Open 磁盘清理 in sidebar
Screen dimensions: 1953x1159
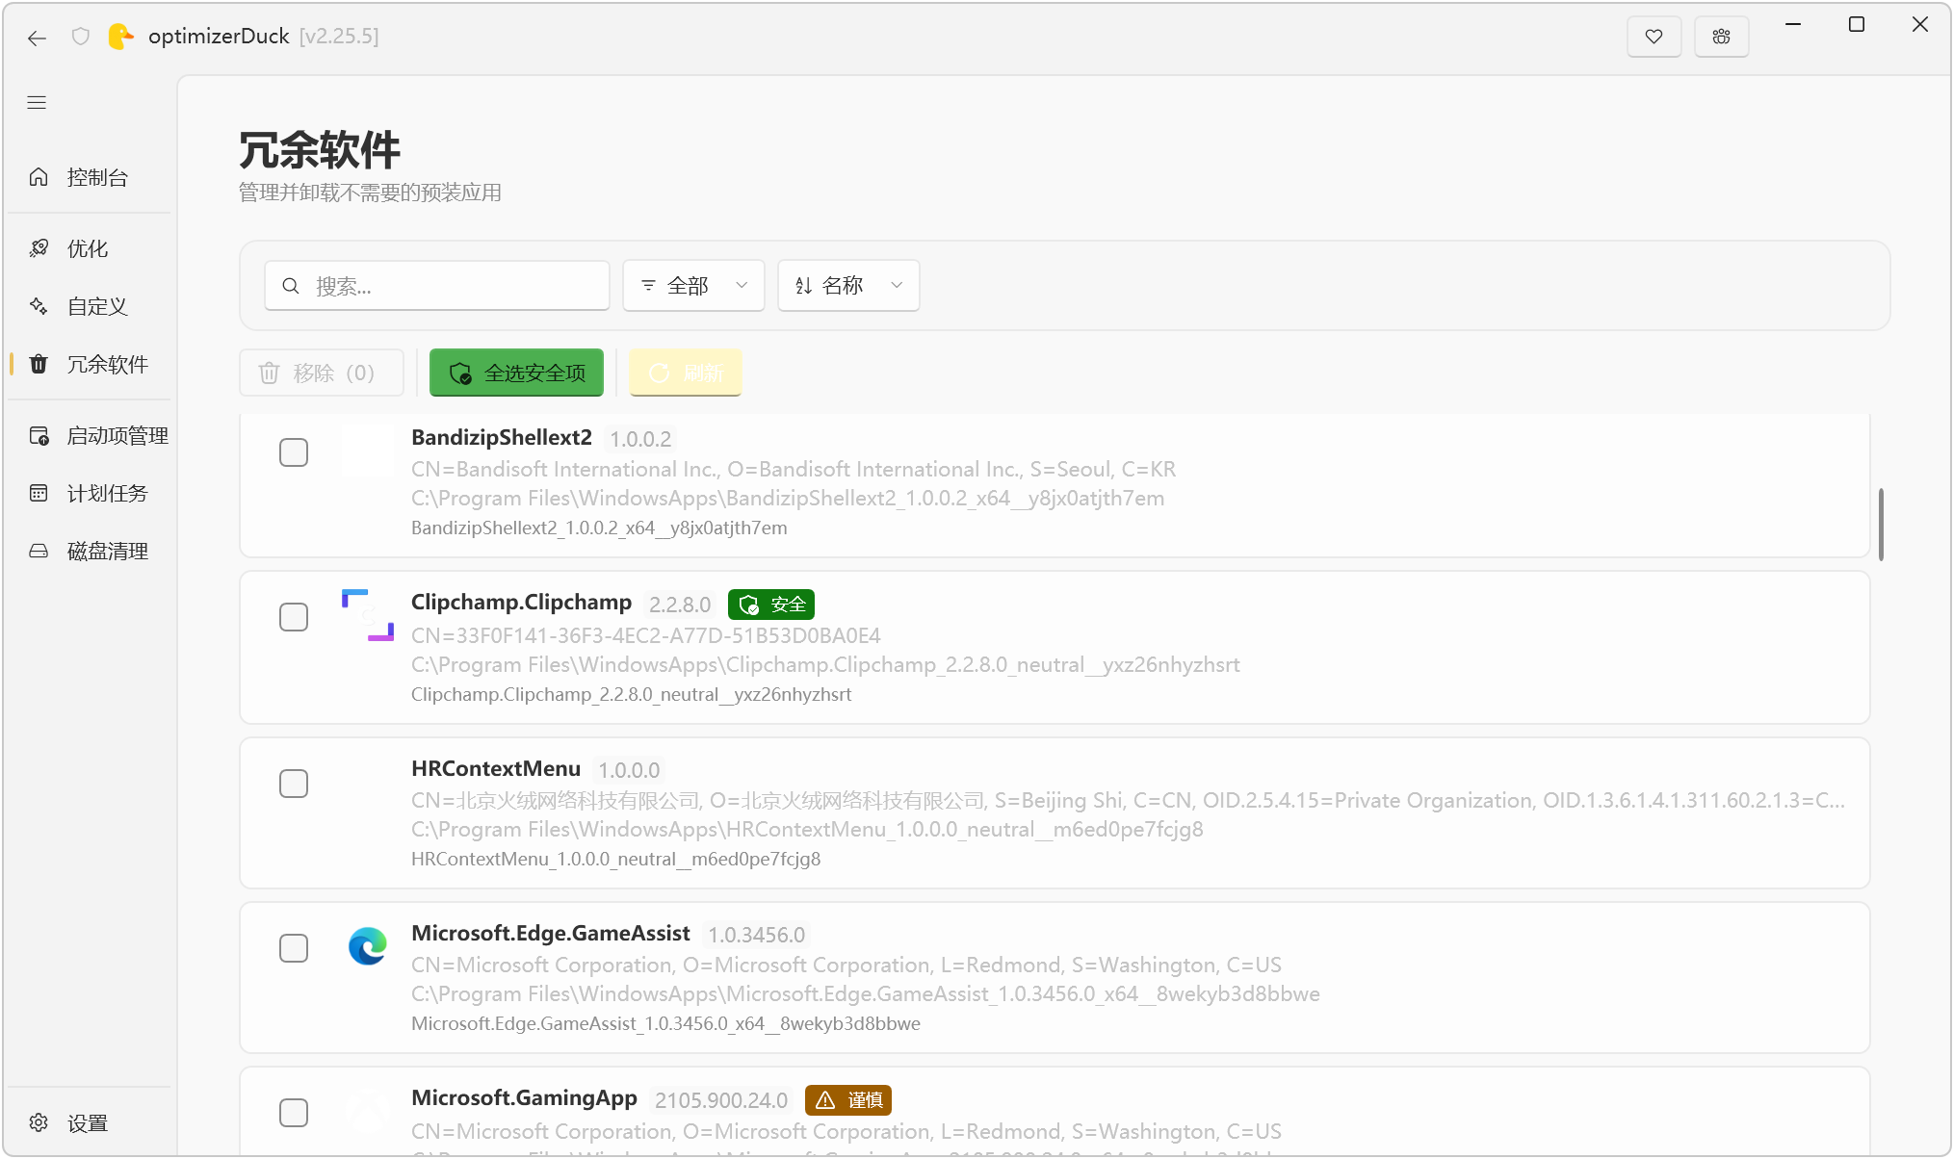pyautogui.click(x=90, y=551)
